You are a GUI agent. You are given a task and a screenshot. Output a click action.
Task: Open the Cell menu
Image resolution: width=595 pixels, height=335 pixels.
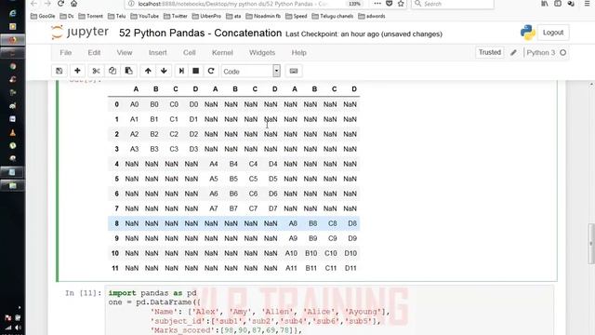[190, 52]
